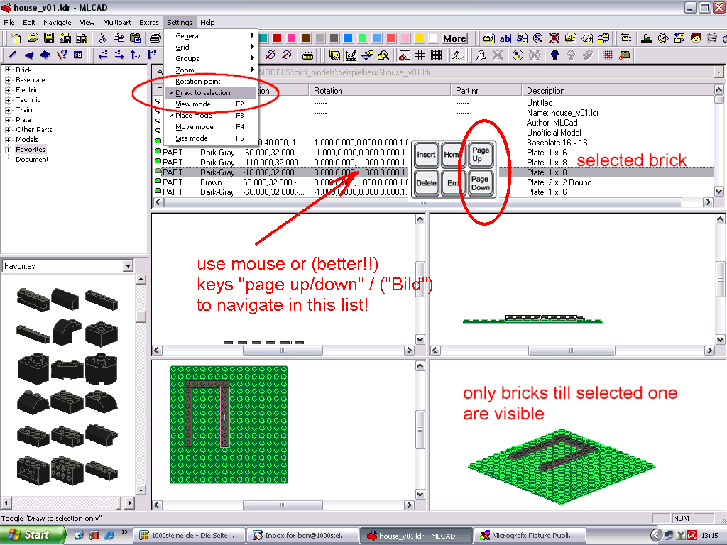The width and height of the screenshot is (727, 545).
Task: Click the Paste clipboard icon
Action: click(135, 38)
